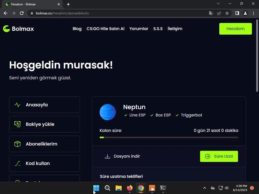Select Anasayfa in the sidebar
Screen dimensions: 259x194
(45, 105)
